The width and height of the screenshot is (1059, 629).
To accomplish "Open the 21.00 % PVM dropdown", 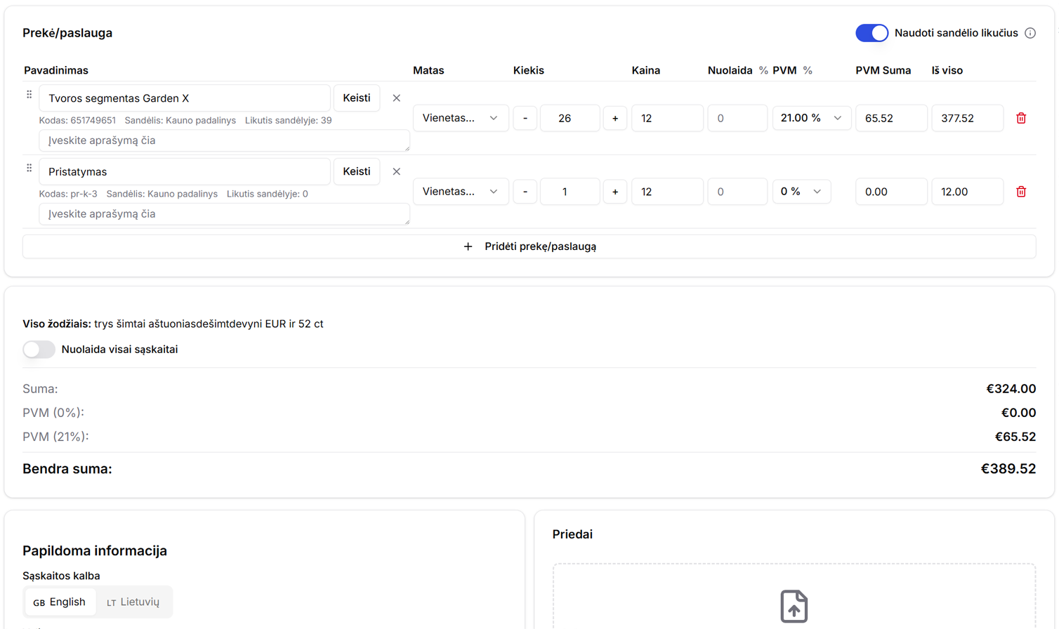I will pos(811,118).
